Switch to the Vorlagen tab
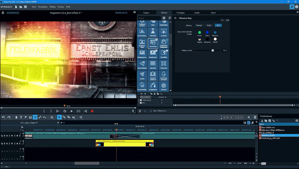The width and height of the screenshot is (299, 169). [181, 13]
